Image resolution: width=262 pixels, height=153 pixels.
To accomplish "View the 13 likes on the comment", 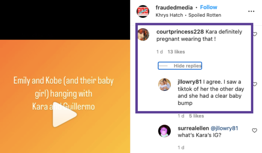I will point(176,52).
